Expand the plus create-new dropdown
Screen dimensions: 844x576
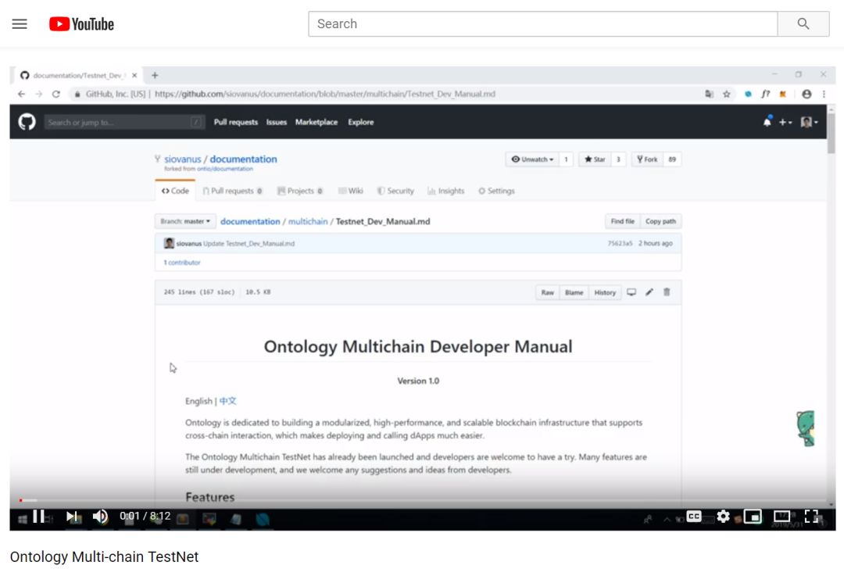click(x=785, y=122)
